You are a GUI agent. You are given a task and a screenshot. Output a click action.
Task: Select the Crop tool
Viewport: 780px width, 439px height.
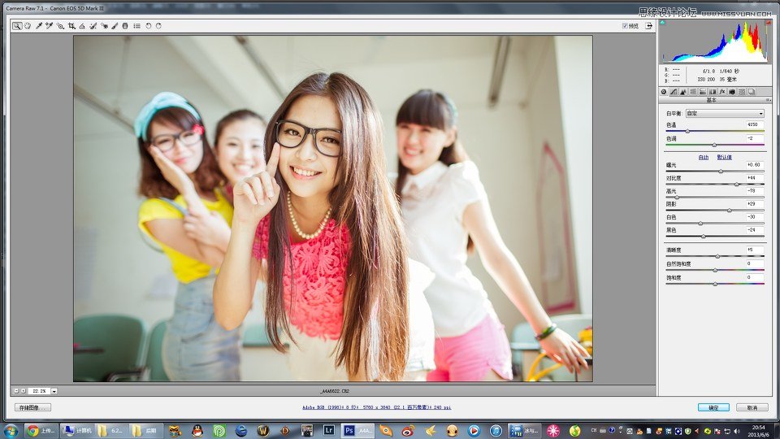[x=71, y=26]
